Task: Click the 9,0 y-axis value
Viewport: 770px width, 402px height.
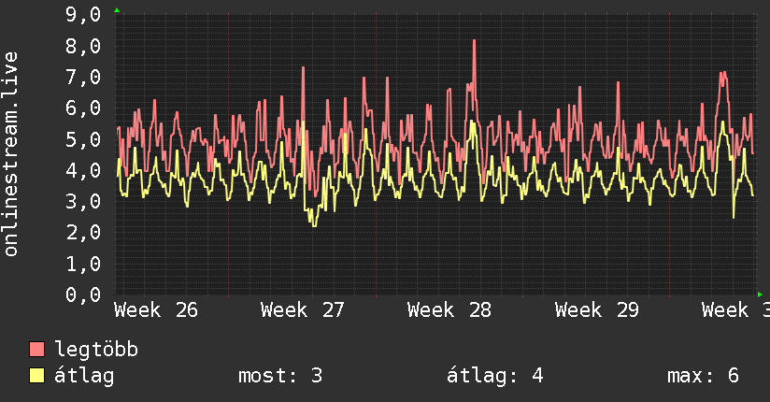Action: [x=83, y=15]
